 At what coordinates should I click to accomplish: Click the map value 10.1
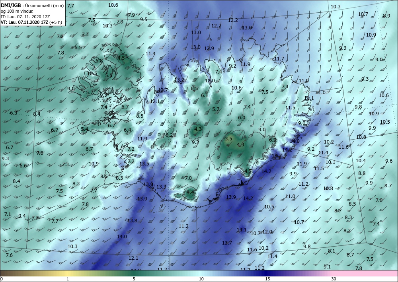tap(330, 162)
